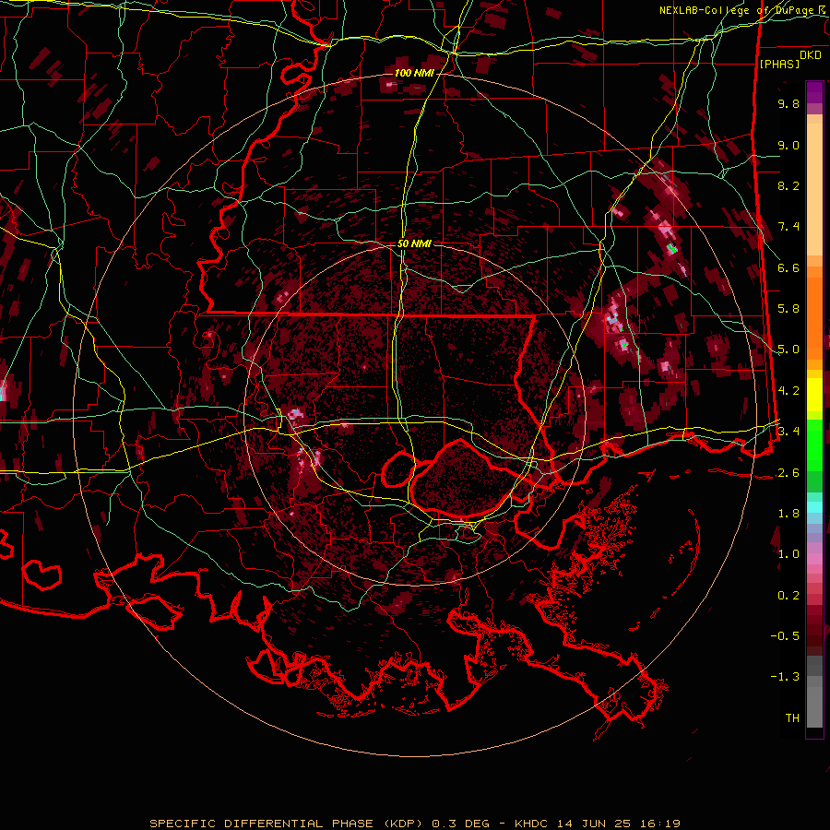This screenshot has height=830, width=830.
Task: Click the gray bottom segment of the color bar
Action: click(x=814, y=702)
